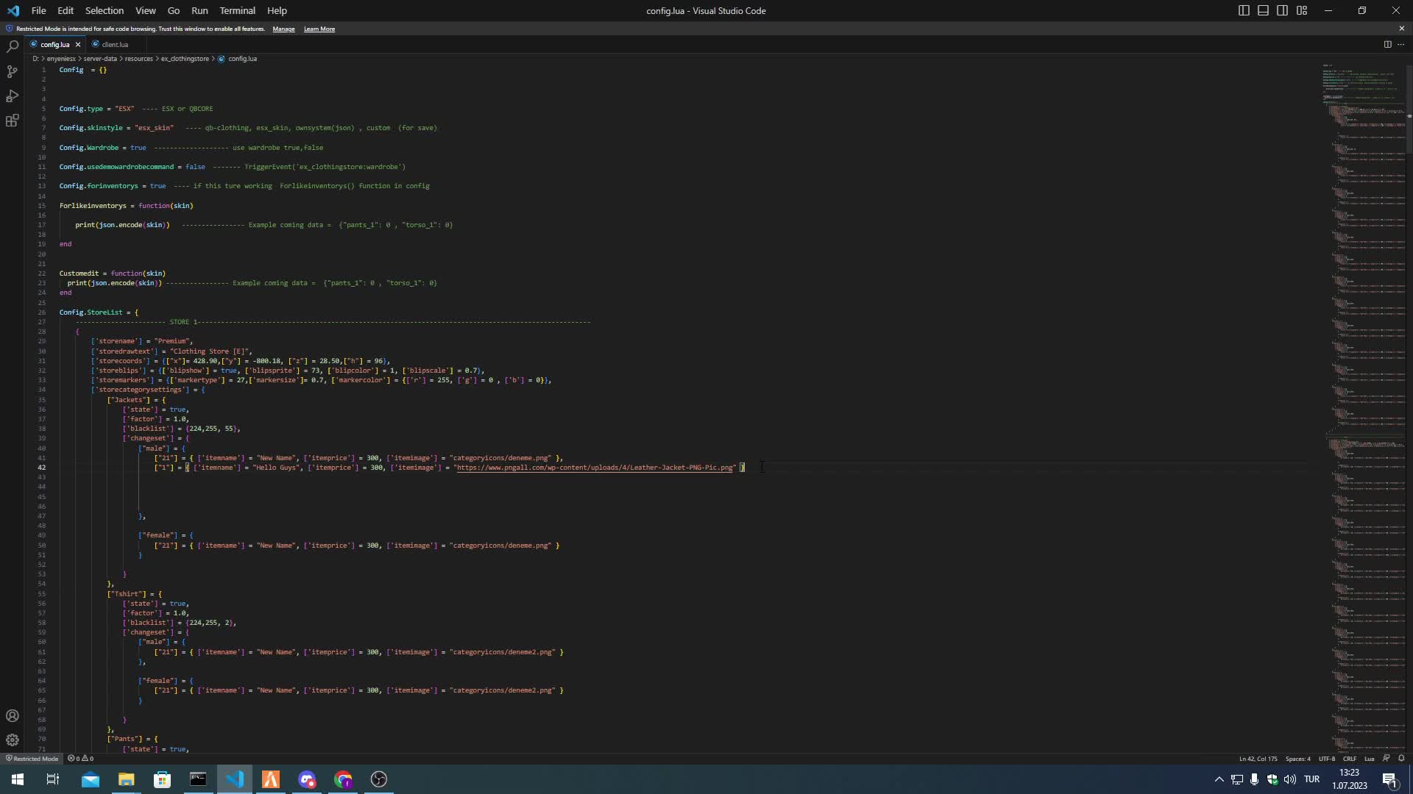Click Customize Layout icon in title bar

click(1302, 10)
